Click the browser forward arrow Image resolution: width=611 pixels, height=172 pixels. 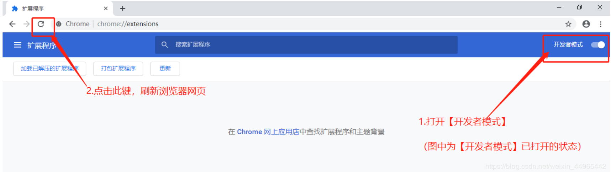click(x=26, y=24)
